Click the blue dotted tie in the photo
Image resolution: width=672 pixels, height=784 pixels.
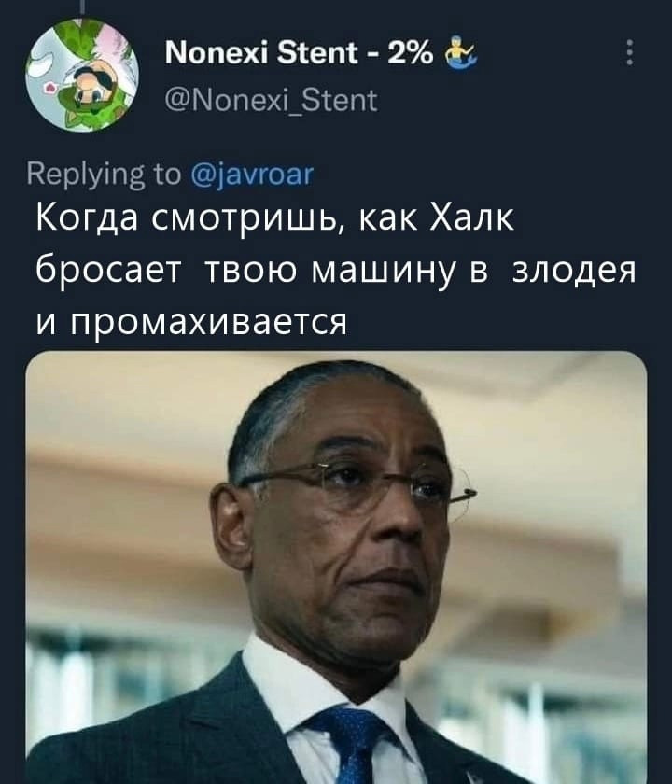(349, 745)
